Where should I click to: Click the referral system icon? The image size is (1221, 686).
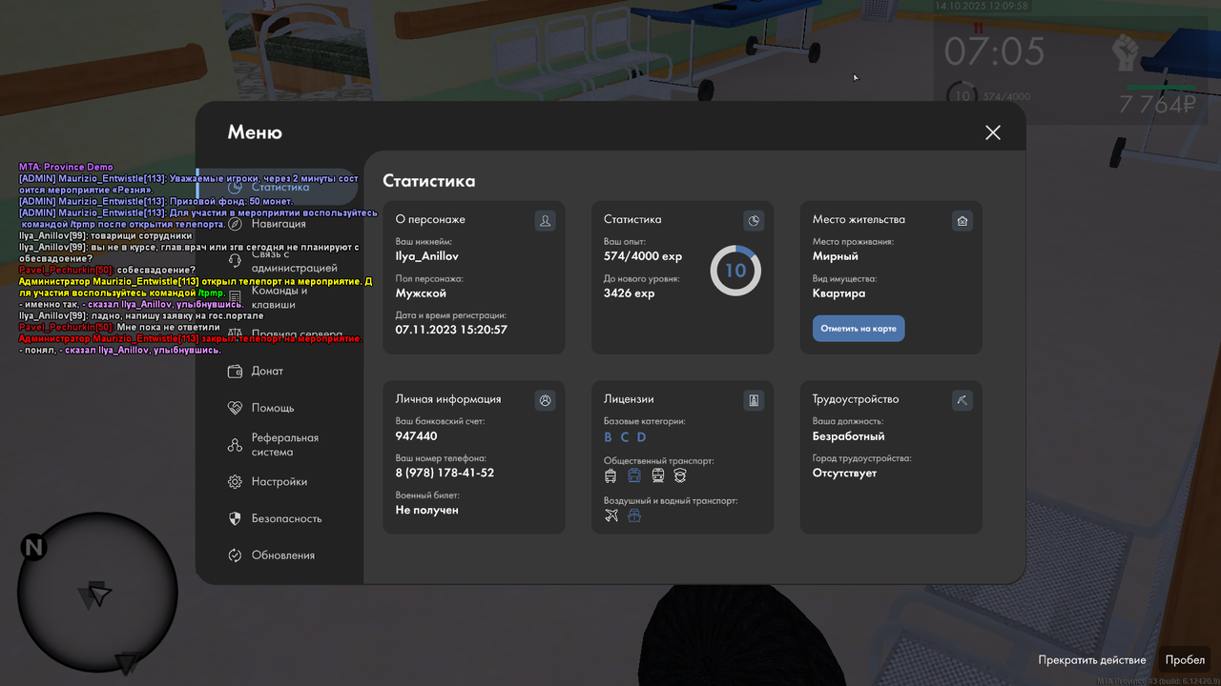point(235,445)
